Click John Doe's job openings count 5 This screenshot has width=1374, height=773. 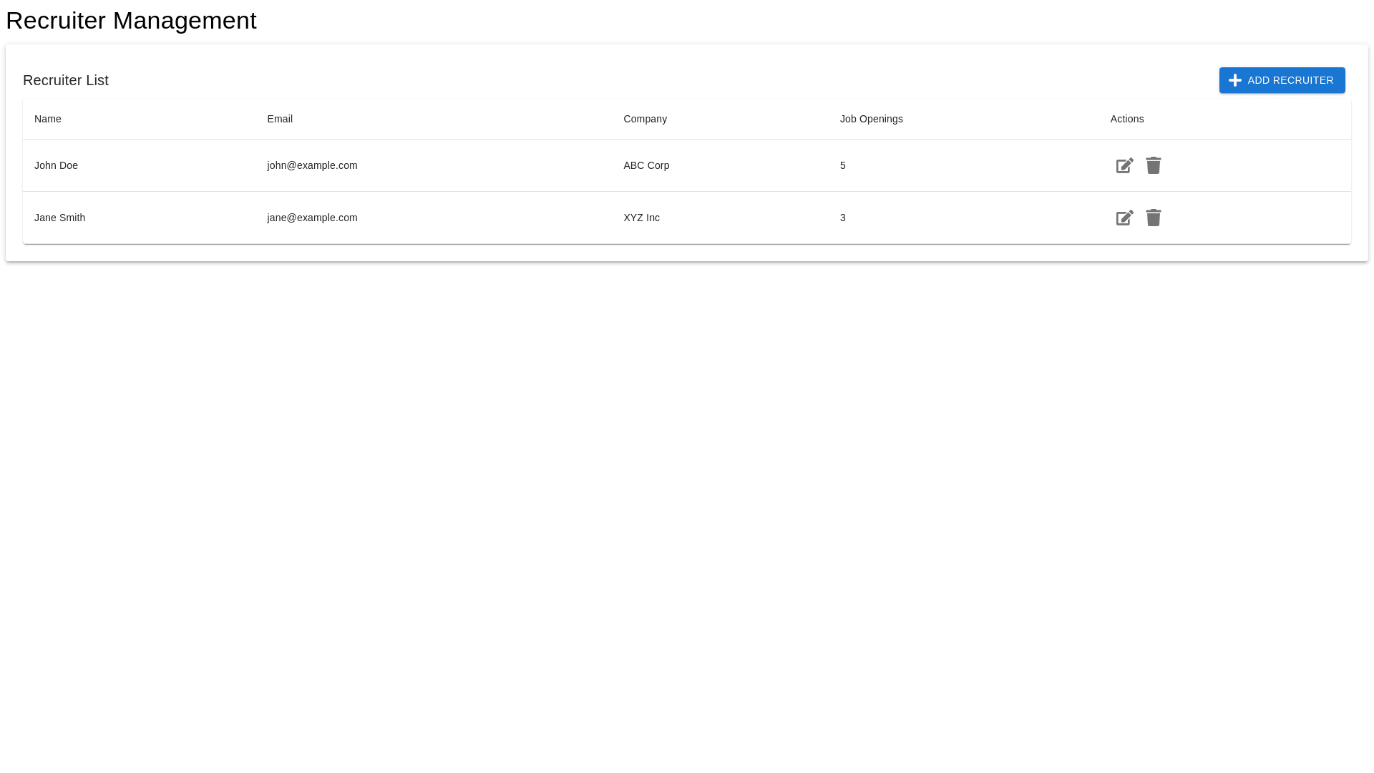(842, 165)
